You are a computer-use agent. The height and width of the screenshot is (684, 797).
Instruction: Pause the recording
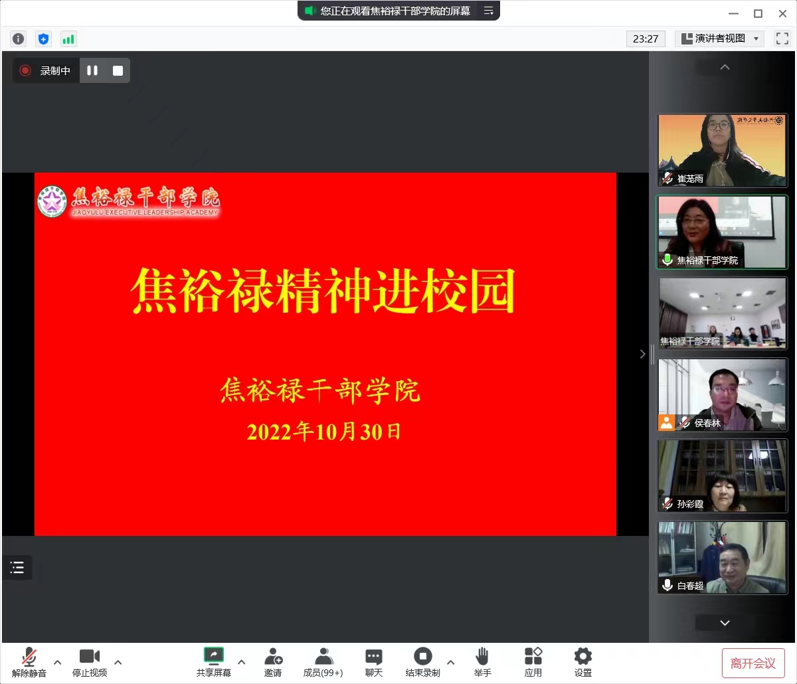tap(92, 70)
